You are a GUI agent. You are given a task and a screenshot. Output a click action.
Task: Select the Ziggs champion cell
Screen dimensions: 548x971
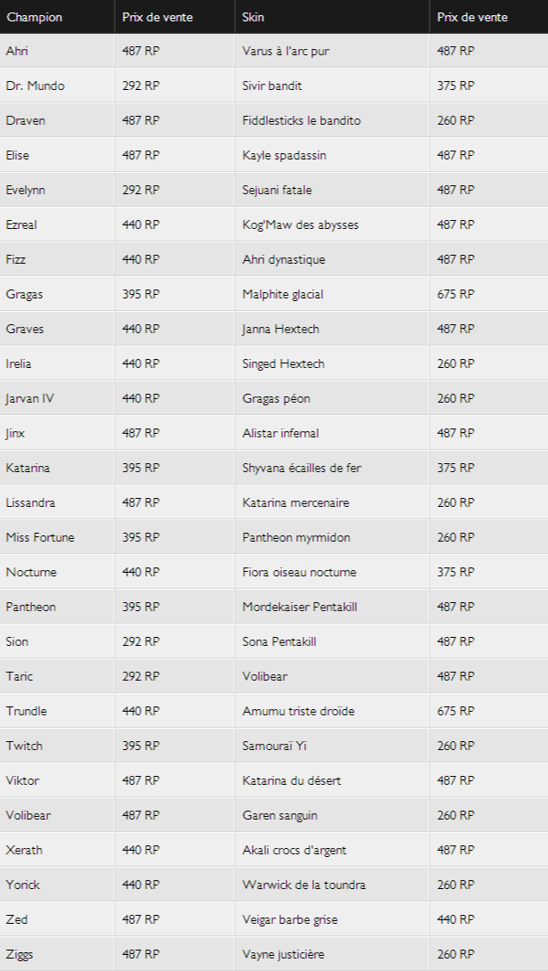pyautogui.click(x=57, y=954)
